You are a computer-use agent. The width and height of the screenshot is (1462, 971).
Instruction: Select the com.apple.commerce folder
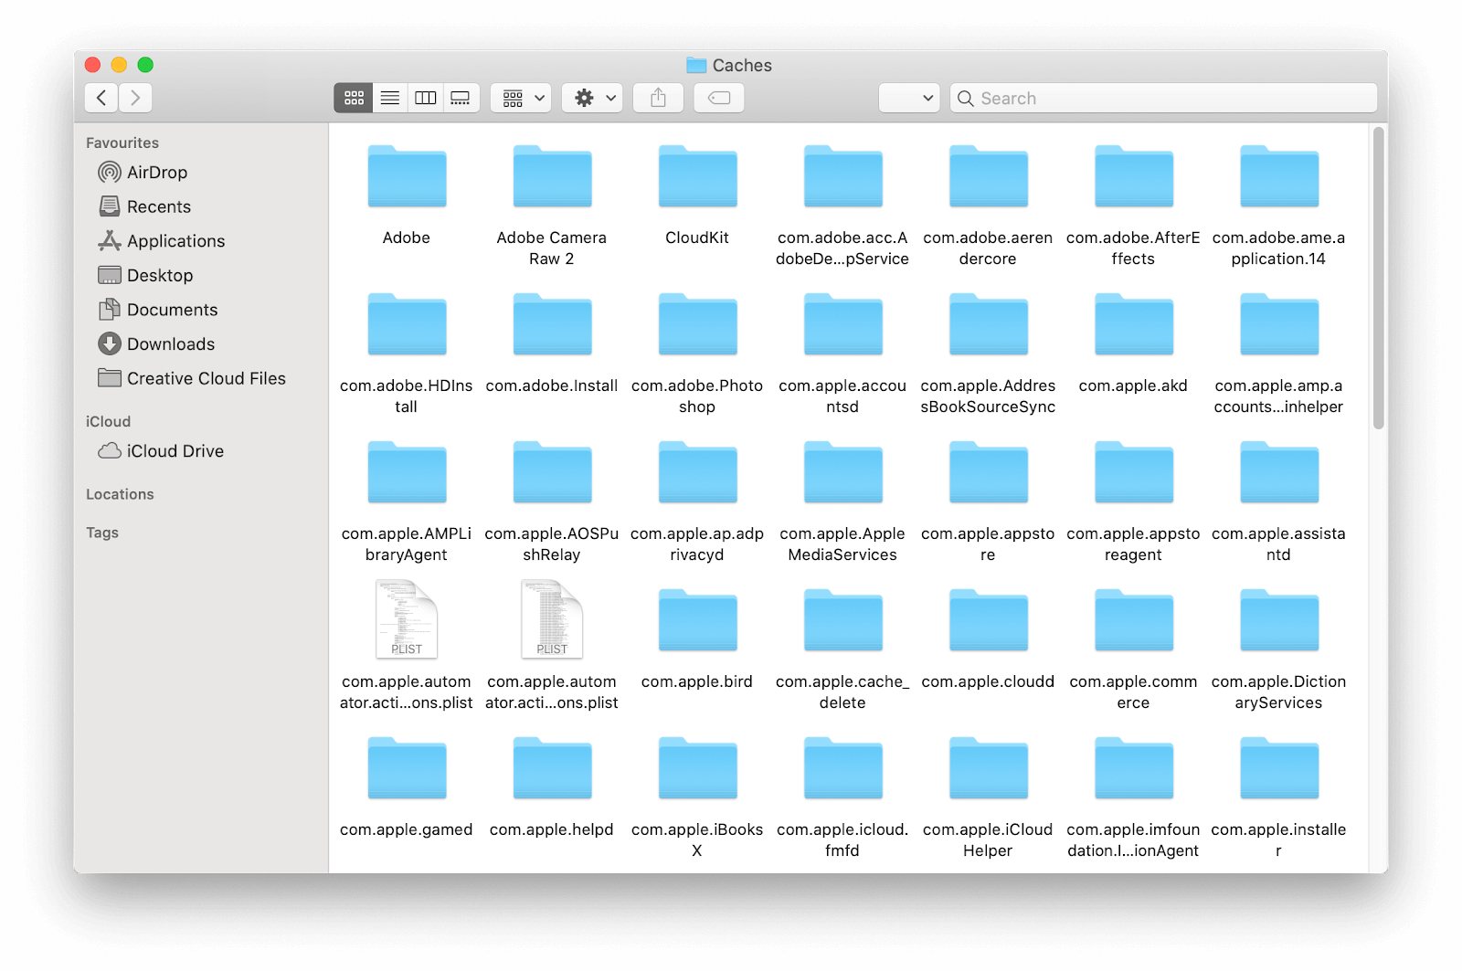tap(1133, 621)
